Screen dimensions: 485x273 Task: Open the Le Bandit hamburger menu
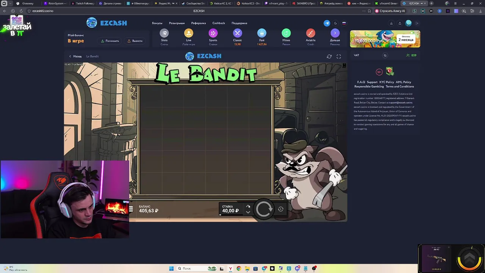click(x=131, y=209)
